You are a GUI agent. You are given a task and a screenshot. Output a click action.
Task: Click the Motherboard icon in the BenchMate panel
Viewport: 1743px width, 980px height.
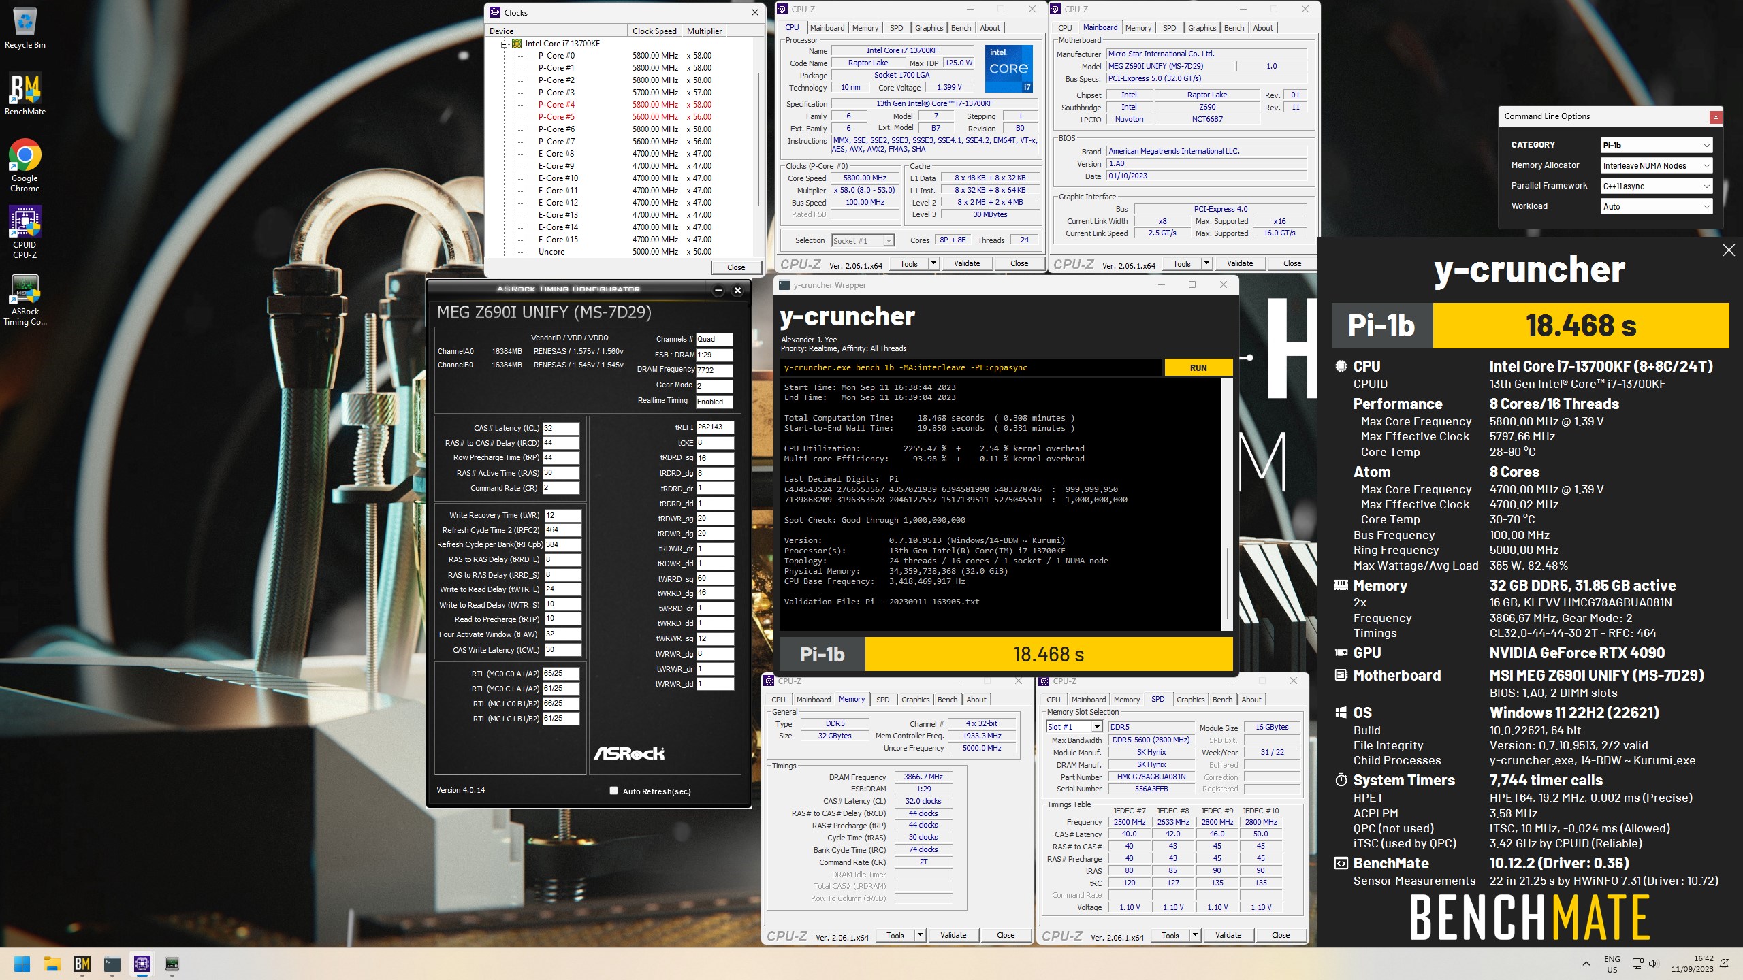click(1341, 675)
